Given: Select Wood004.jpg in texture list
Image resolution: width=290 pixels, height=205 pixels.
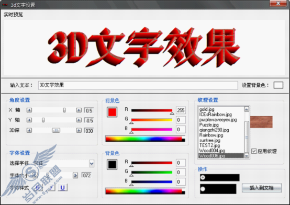Looking at the screenshot, I should pos(221,151).
